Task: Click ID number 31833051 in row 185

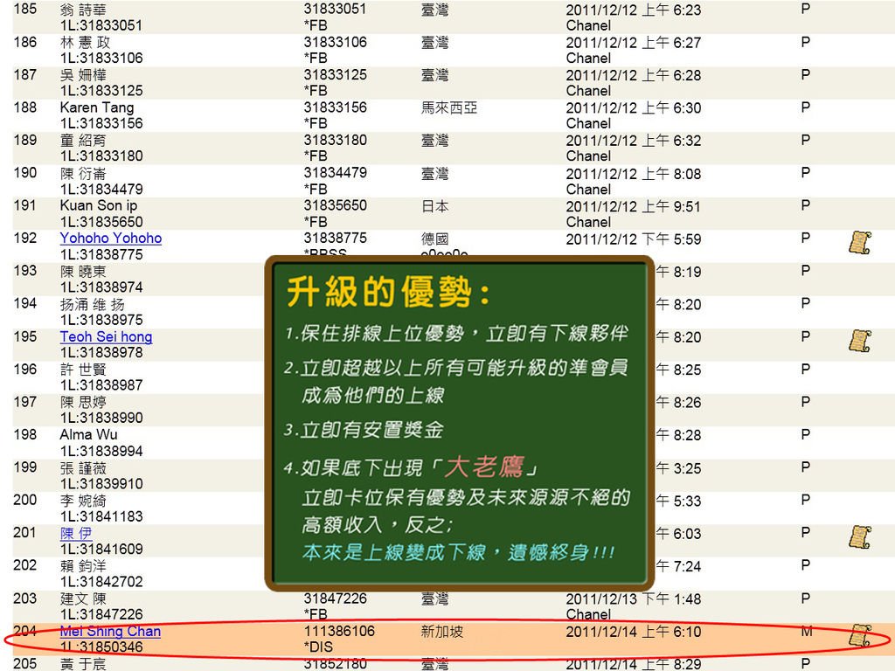Action: point(335,10)
